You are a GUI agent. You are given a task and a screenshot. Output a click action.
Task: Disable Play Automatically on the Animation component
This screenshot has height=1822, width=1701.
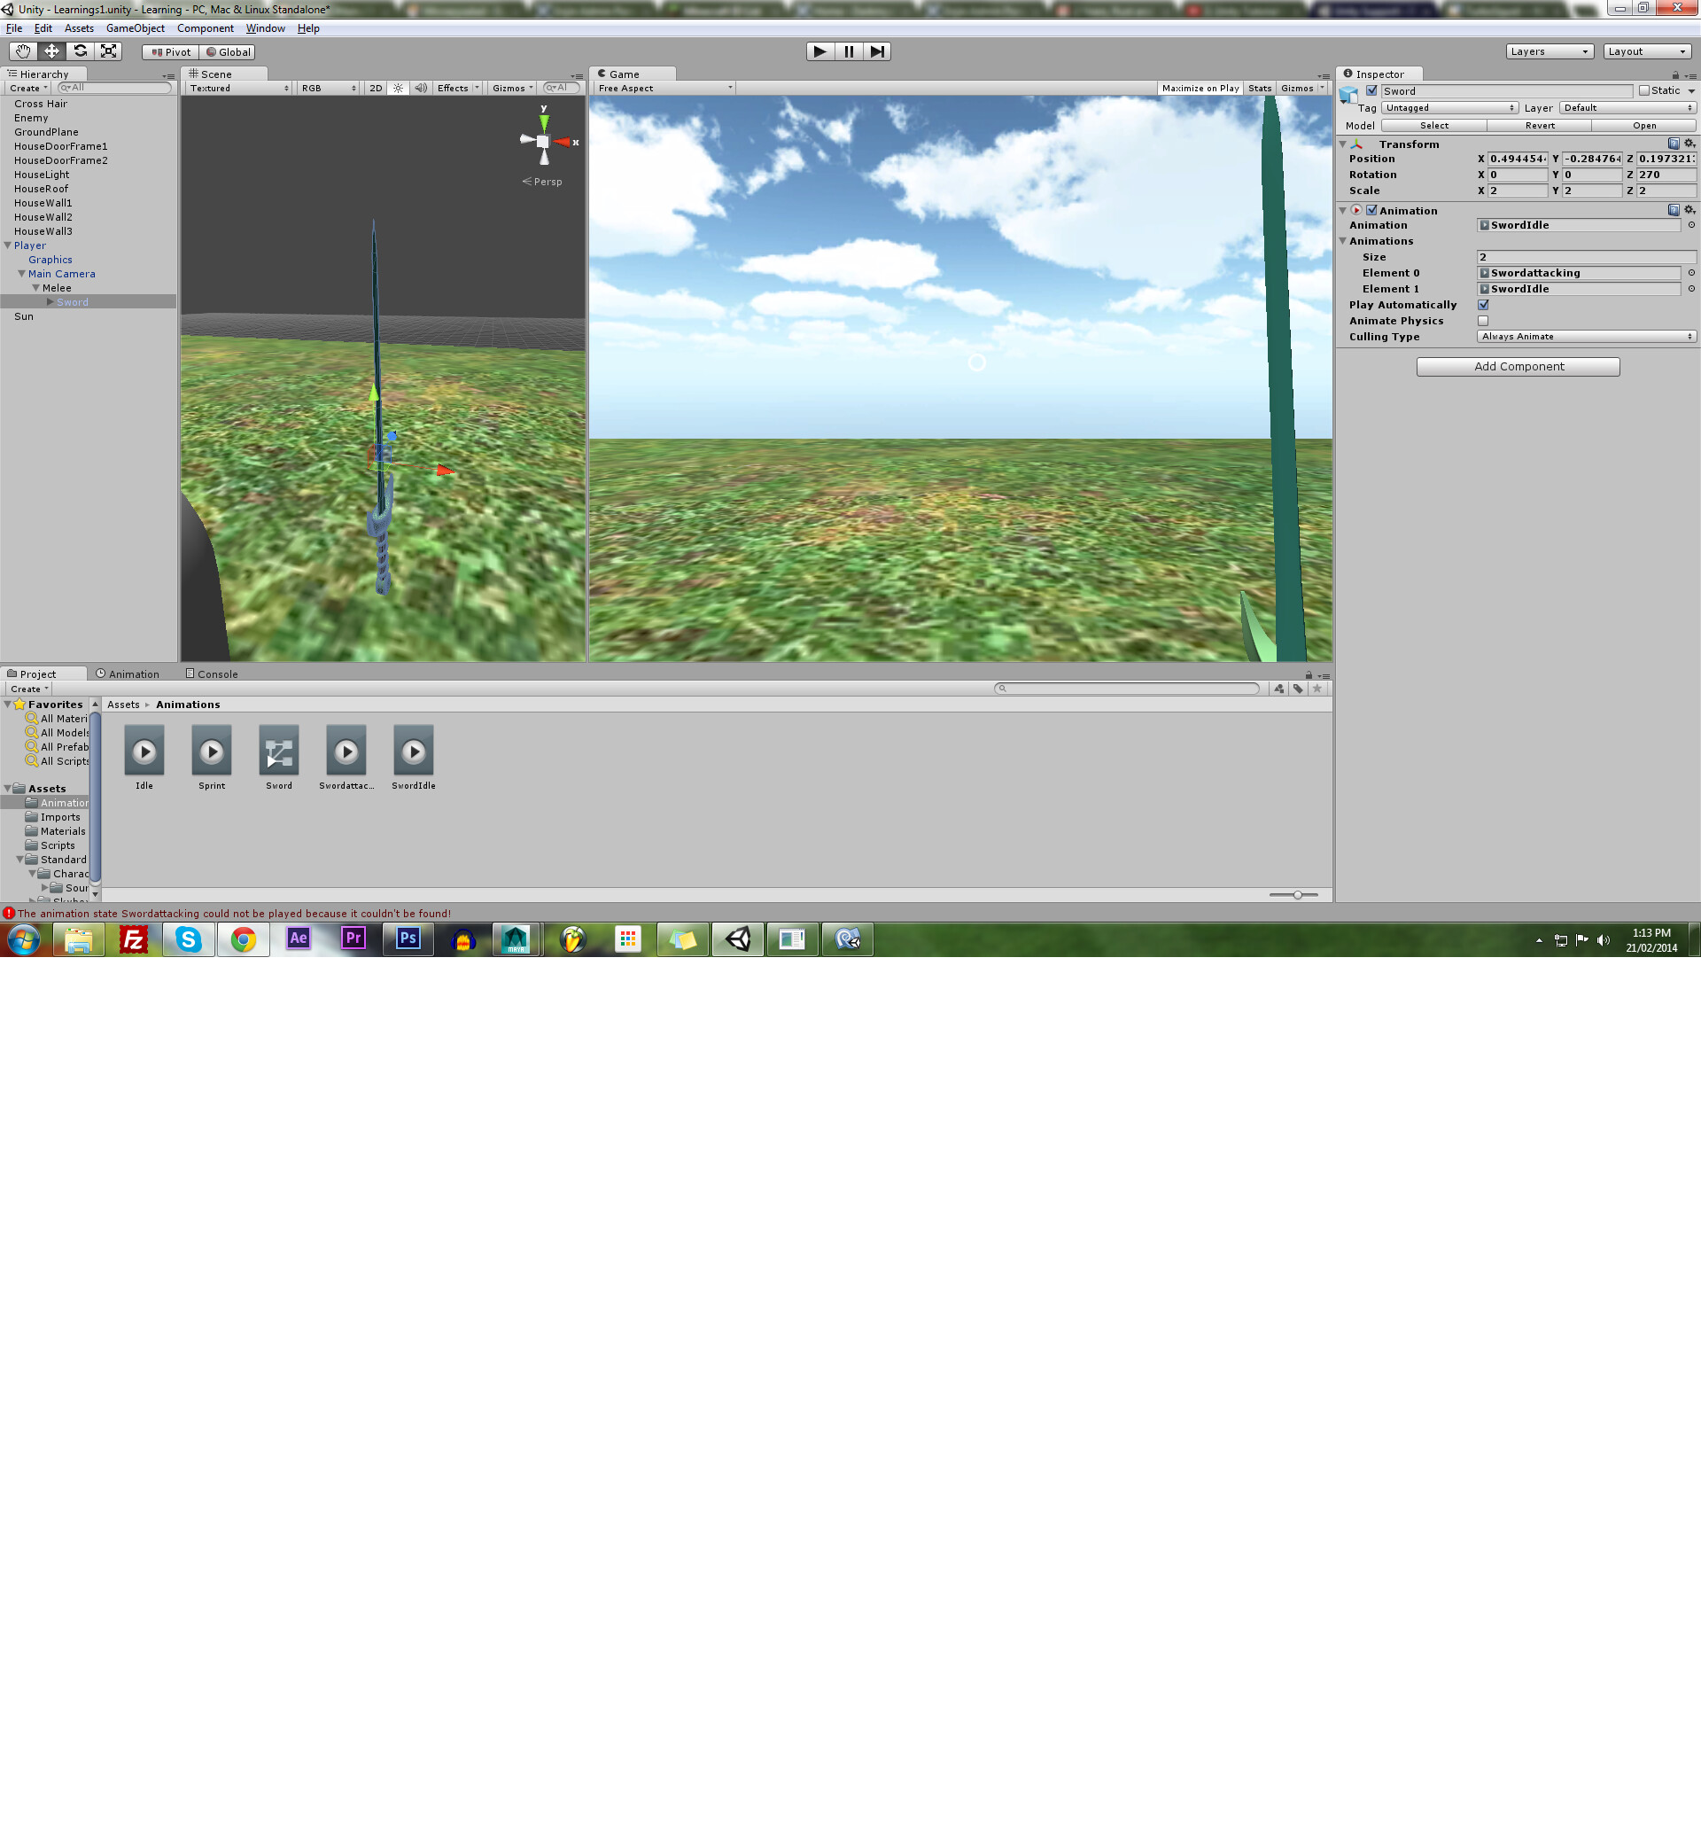(1483, 304)
